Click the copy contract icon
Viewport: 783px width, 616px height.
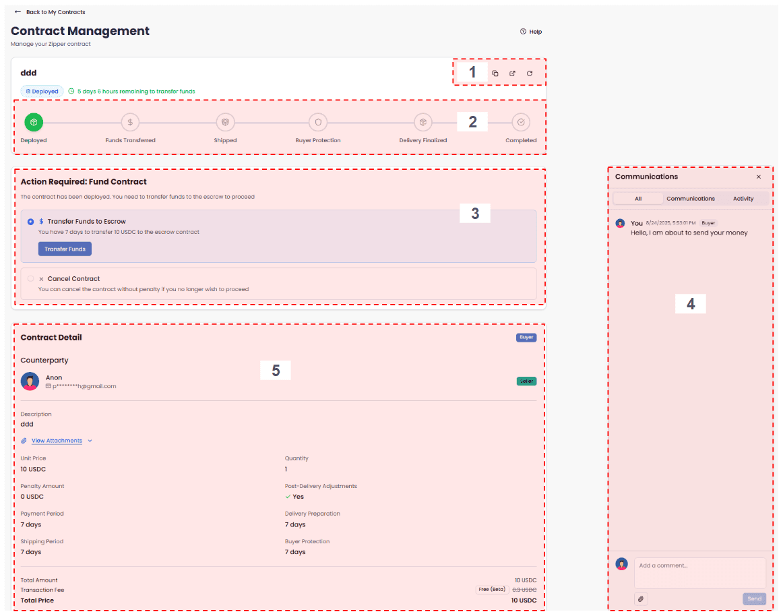coord(495,73)
